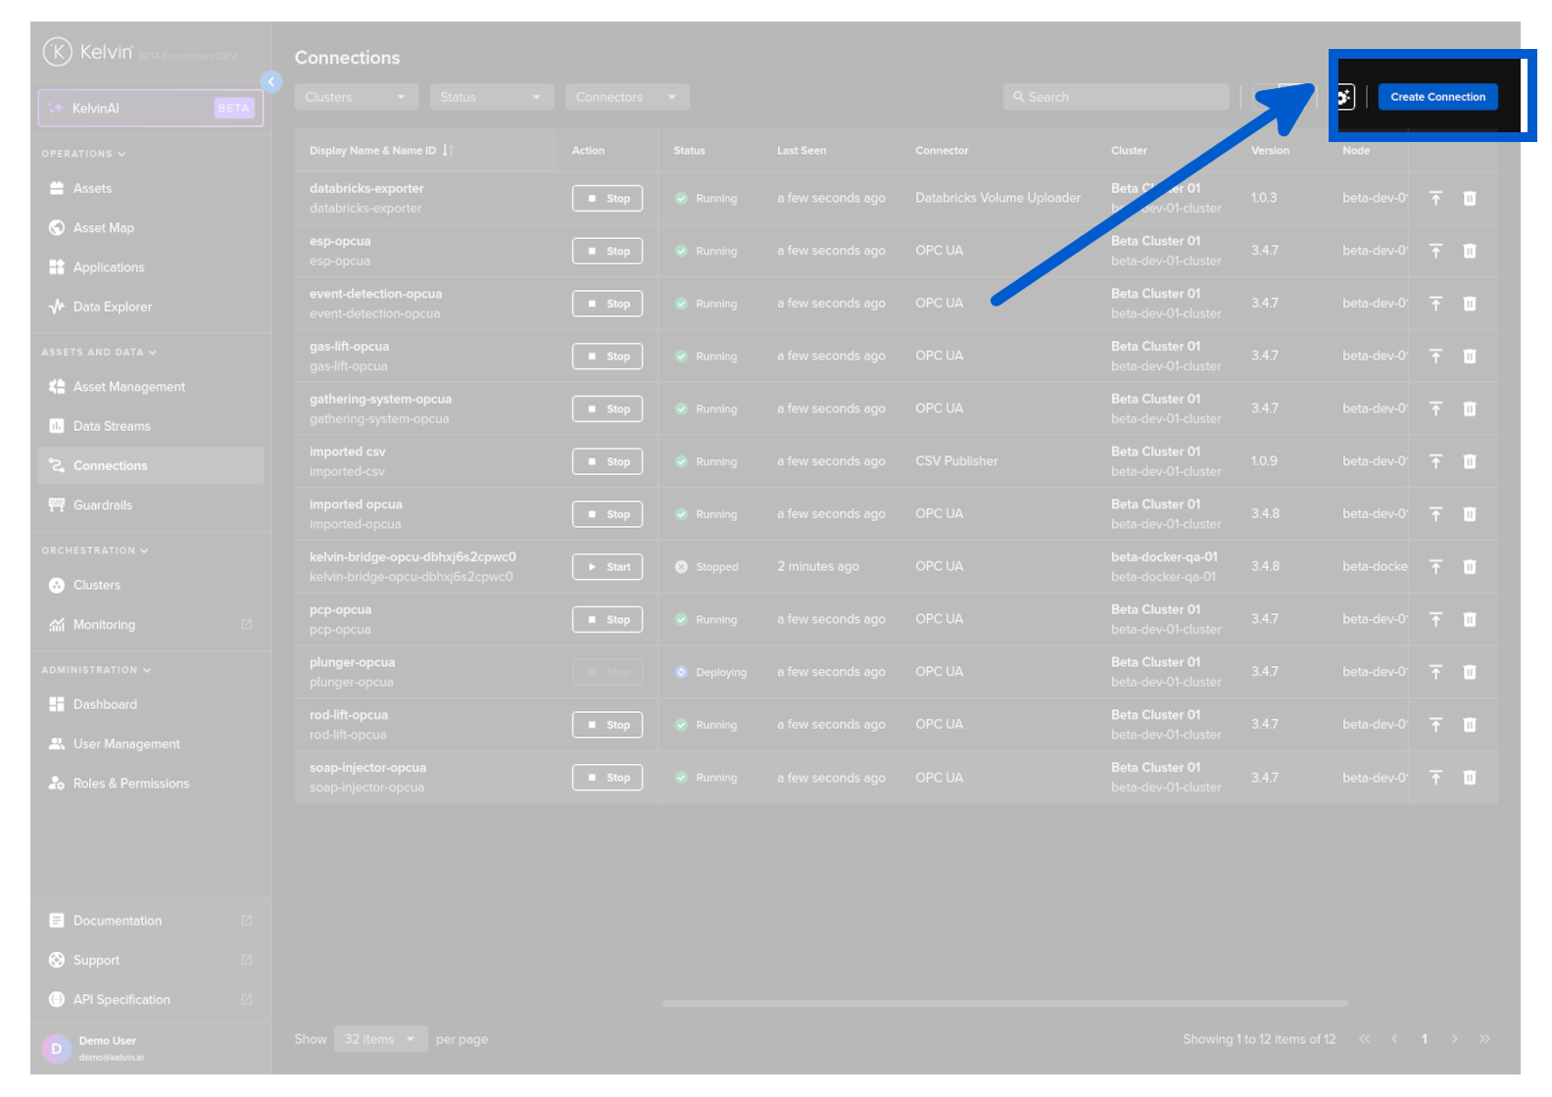Stop the gas-lift-opcua connection
The height and width of the screenshot is (1097, 1552).
(x=607, y=357)
